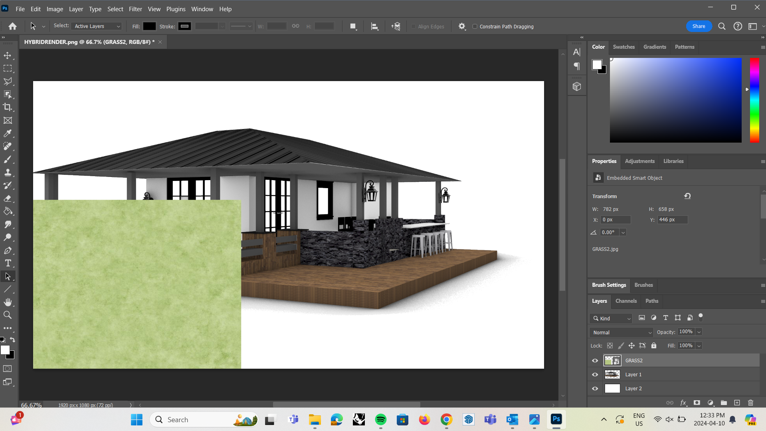Select the Crop tool
The width and height of the screenshot is (766, 431).
8,107
